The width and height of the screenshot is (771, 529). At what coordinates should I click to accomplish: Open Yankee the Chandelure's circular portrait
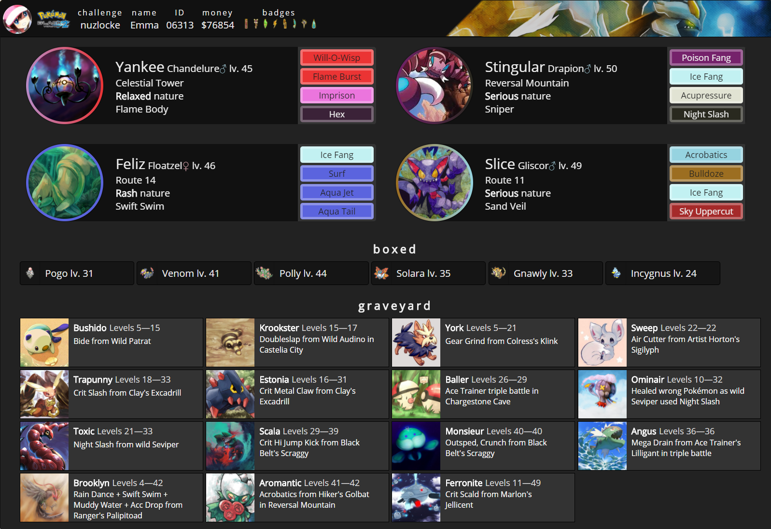point(65,86)
